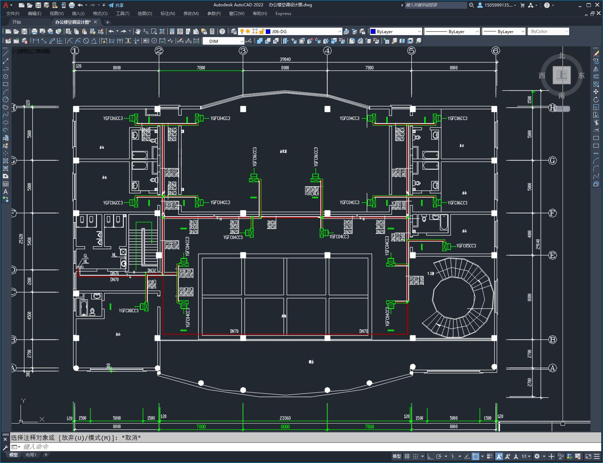Open the J06-DG layer dropdown
This screenshot has height=463, width=603.
point(340,31)
